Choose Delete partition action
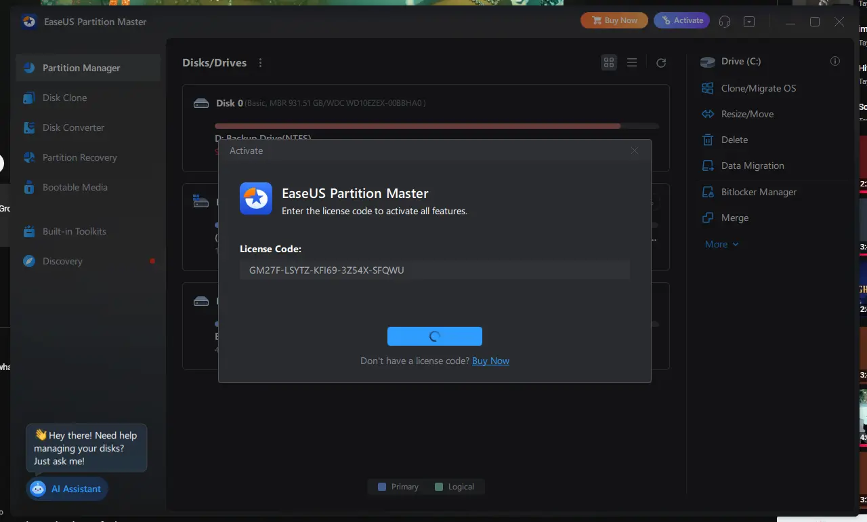 point(734,140)
